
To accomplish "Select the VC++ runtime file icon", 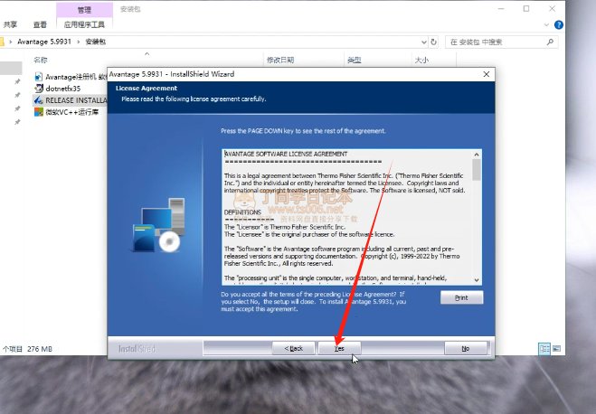I will [39, 112].
